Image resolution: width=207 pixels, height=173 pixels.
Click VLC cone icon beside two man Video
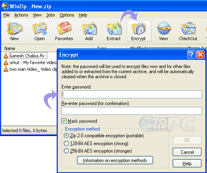point(6,69)
